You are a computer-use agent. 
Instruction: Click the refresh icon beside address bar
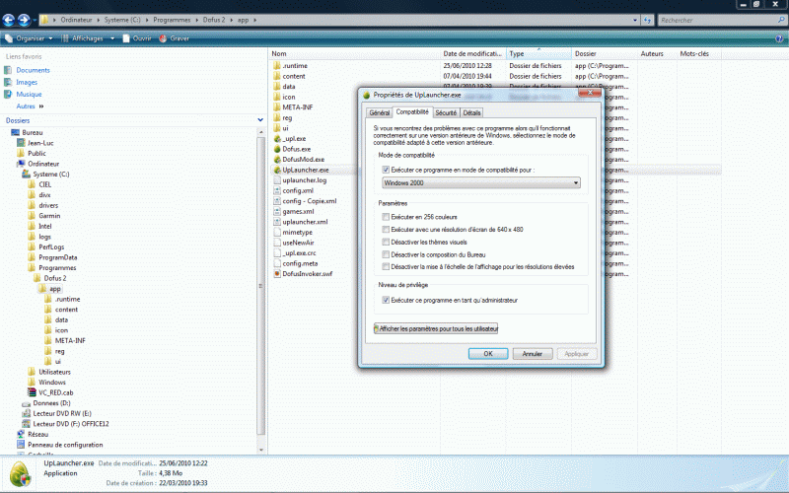pyautogui.click(x=647, y=20)
